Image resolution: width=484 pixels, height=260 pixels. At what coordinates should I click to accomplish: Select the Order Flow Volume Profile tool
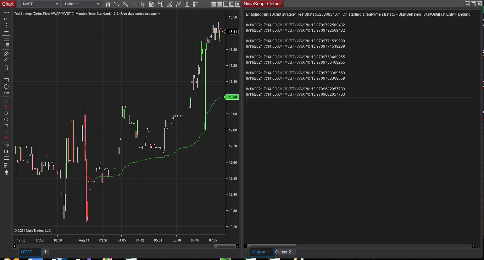pos(6,165)
